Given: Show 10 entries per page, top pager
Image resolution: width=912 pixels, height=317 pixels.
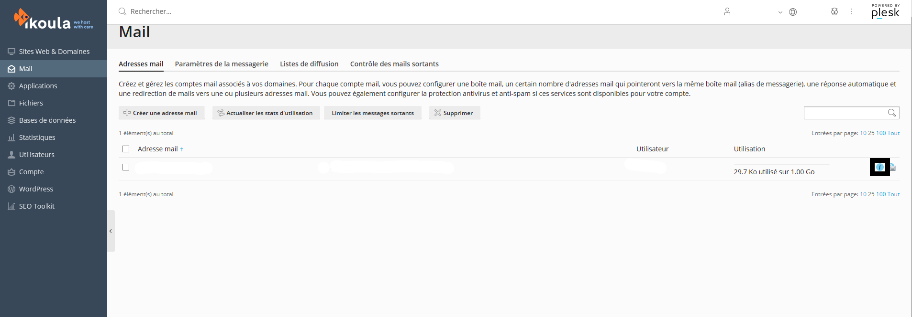Looking at the screenshot, I should pos(863,133).
